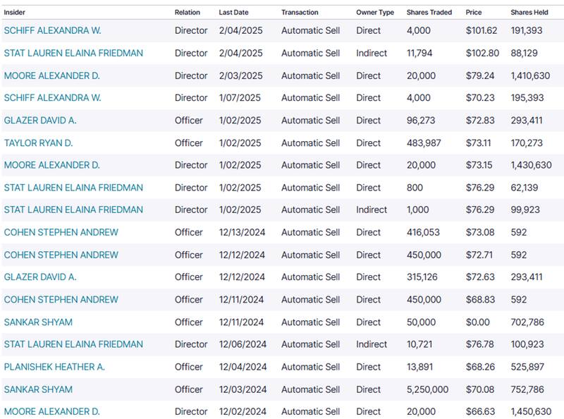Click STAT LAUREN ELAINA FRIEDMAN link dated 12/06/2024
The image size is (564, 419).
[x=73, y=344]
